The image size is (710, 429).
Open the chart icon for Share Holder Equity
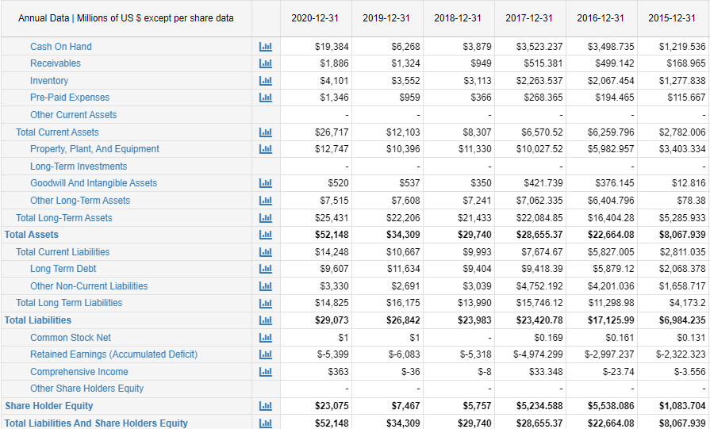[265, 406]
